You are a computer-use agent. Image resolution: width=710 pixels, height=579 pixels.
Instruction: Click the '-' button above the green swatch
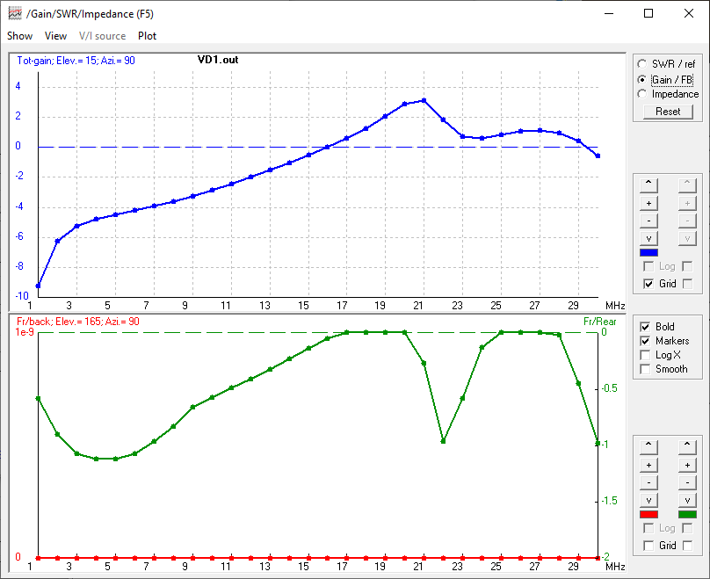(686, 482)
